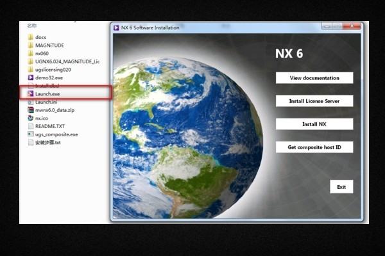Click the name column header in file list

click(x=31, y=26)
